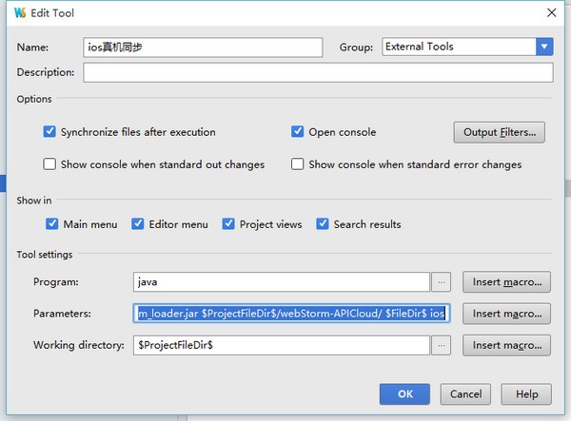Insert macro for the Program field
This screenshot has width=571, height=421.
point(506,281)
